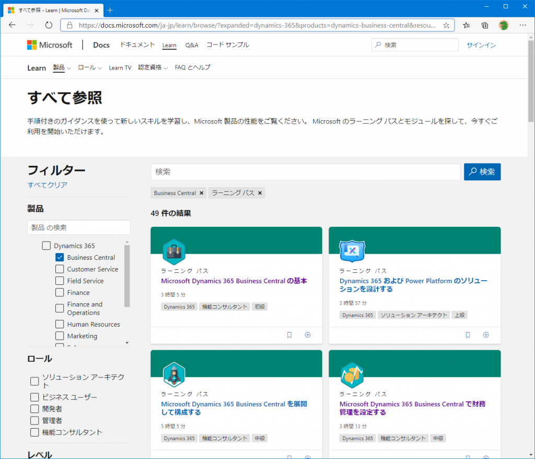Click the product list scrollbar thumb

(127, 276)
